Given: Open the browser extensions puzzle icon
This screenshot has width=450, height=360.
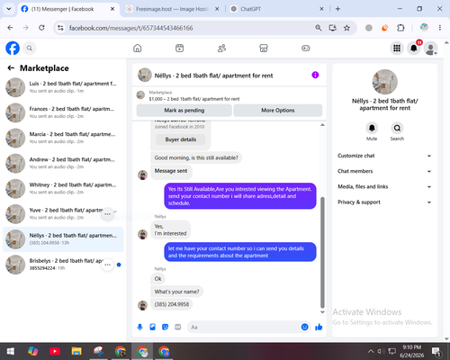Looking at the screenshot, I should click(x=400, y=28).
